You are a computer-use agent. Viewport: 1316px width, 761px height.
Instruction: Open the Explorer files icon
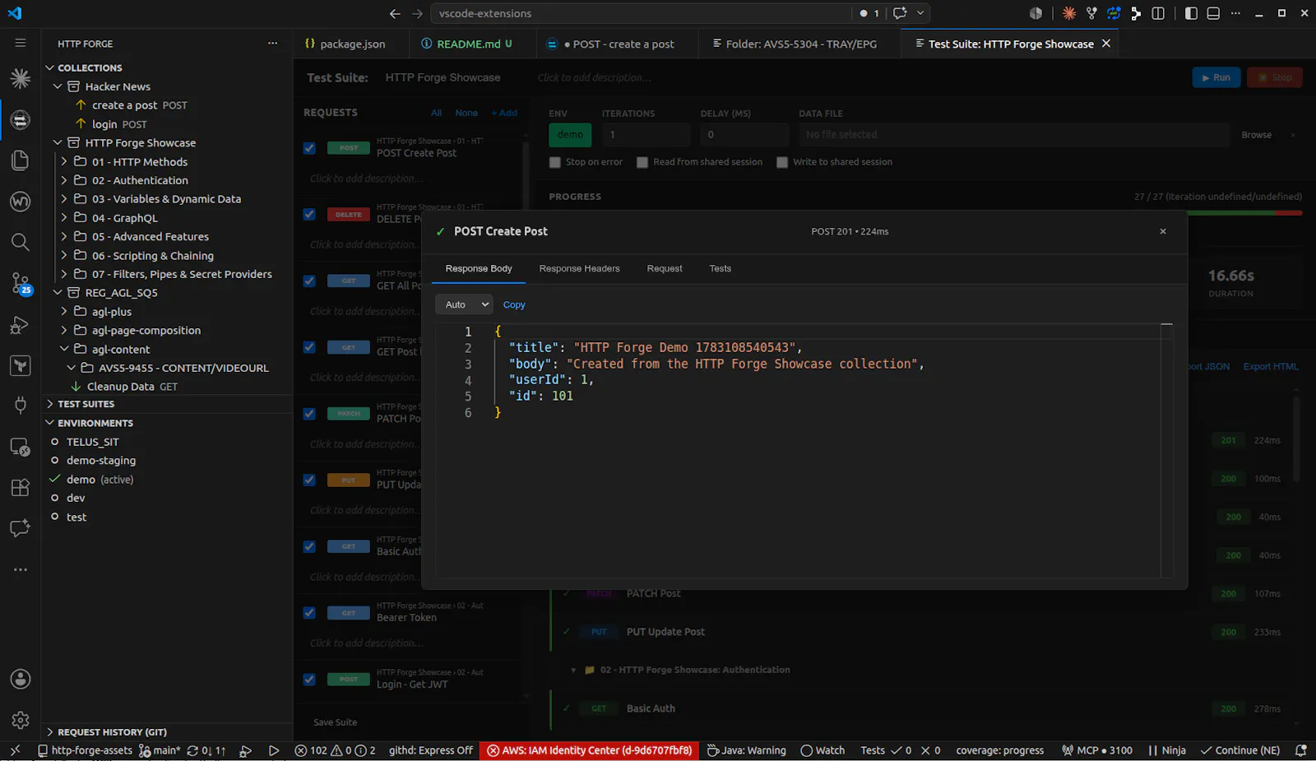tap(21, 160)
